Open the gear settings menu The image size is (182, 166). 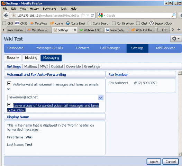[x=176, y=39]
